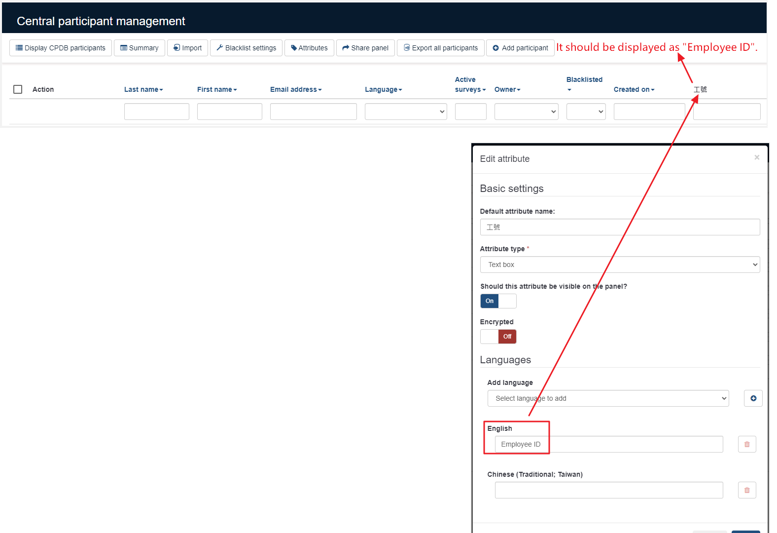Screen dimensions: 777x533
Task: Click the Default attribute name field
Action: click(619, 227)
